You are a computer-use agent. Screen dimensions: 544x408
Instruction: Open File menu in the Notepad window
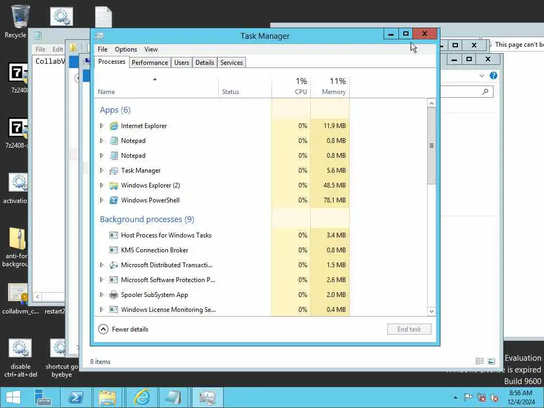coord(40,49)
